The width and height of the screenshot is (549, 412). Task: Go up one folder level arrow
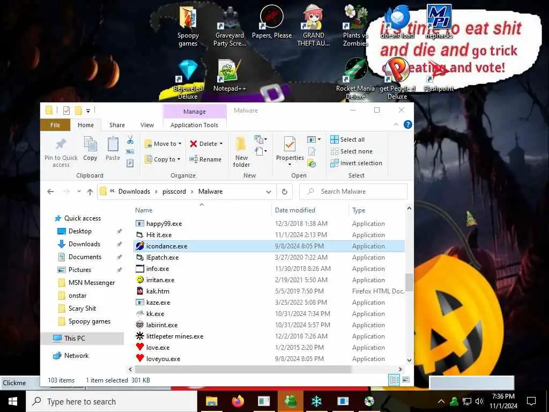click(90, 192)
